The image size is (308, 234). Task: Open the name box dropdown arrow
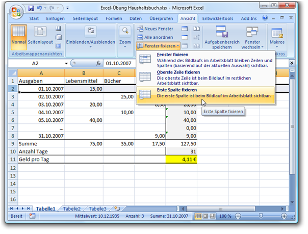coord(66,63)
